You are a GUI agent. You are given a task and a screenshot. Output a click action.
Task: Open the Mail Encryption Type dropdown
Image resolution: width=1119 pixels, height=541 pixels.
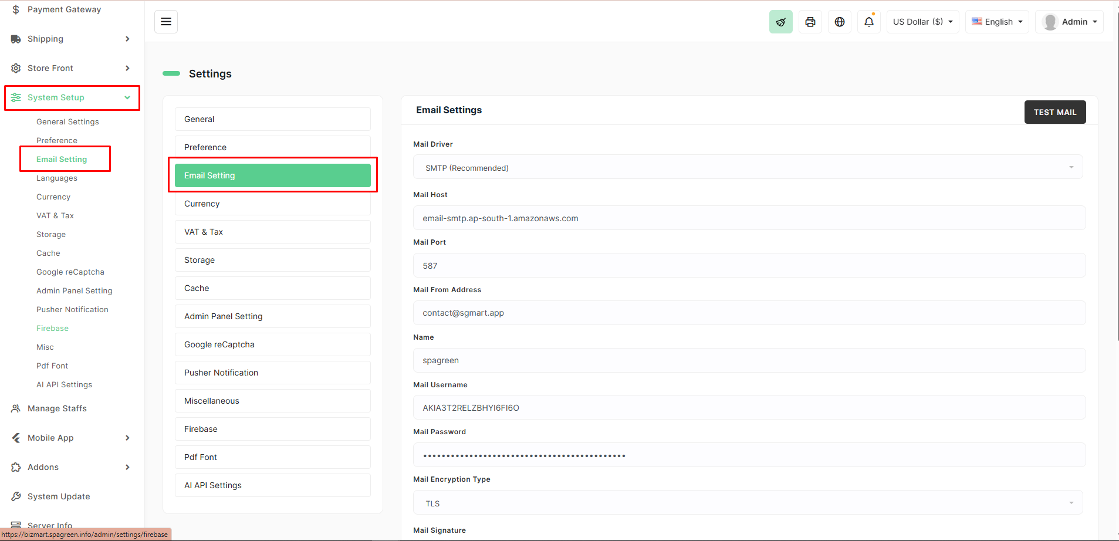tap(748, 503)
